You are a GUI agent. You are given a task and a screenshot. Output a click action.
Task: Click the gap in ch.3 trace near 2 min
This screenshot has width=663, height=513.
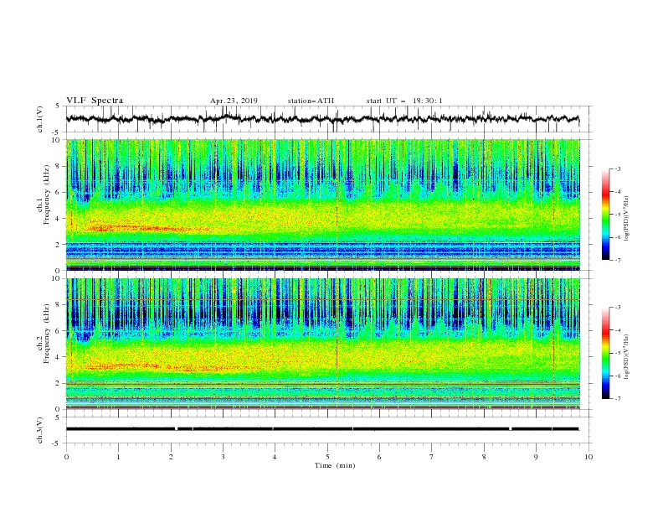pos(177,429)
